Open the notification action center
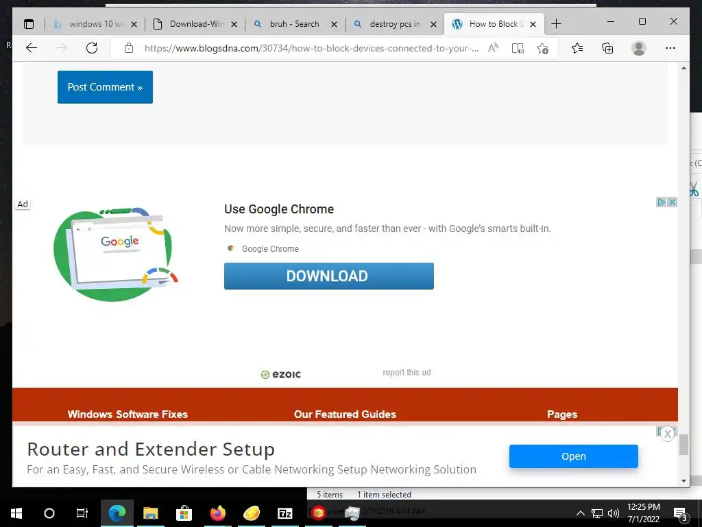Screen dimensions: 702x527 [681, 514]
